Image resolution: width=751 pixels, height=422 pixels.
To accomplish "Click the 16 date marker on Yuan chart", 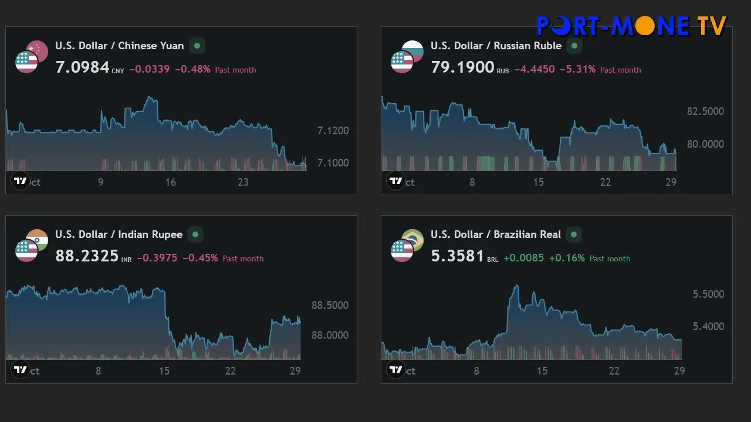I will tap(170, 182).
